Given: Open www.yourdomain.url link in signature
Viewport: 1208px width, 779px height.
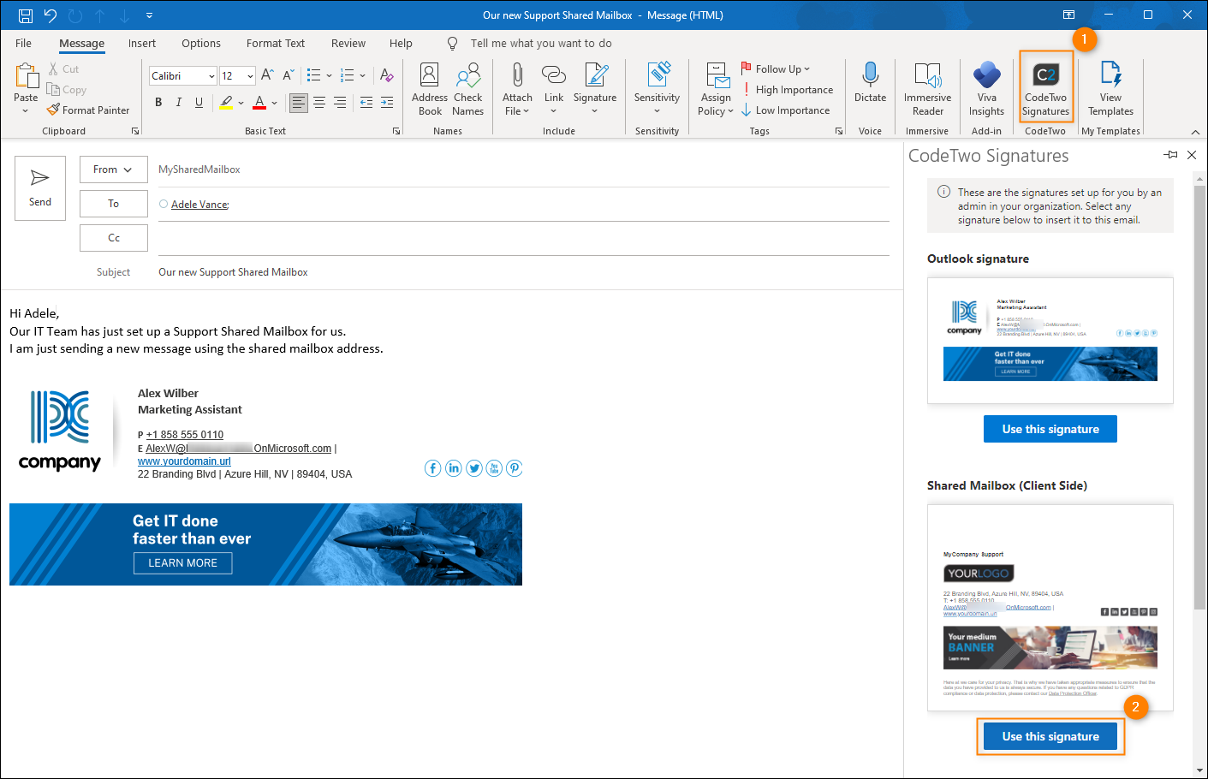Looking at the screenshot, I should pyautogui.click(x=184, y=461).
